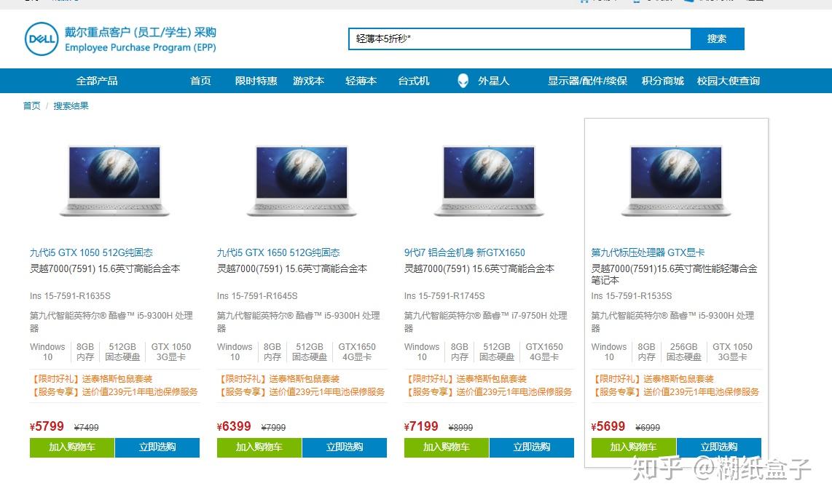Click 服务专享 promo text under R1745S

488,392
